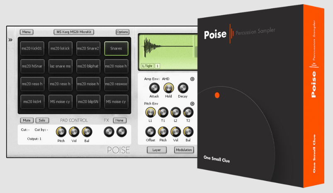Click the Pad Control Pitch knob
Screen dimensions: 333x193
tap(61, 132)
